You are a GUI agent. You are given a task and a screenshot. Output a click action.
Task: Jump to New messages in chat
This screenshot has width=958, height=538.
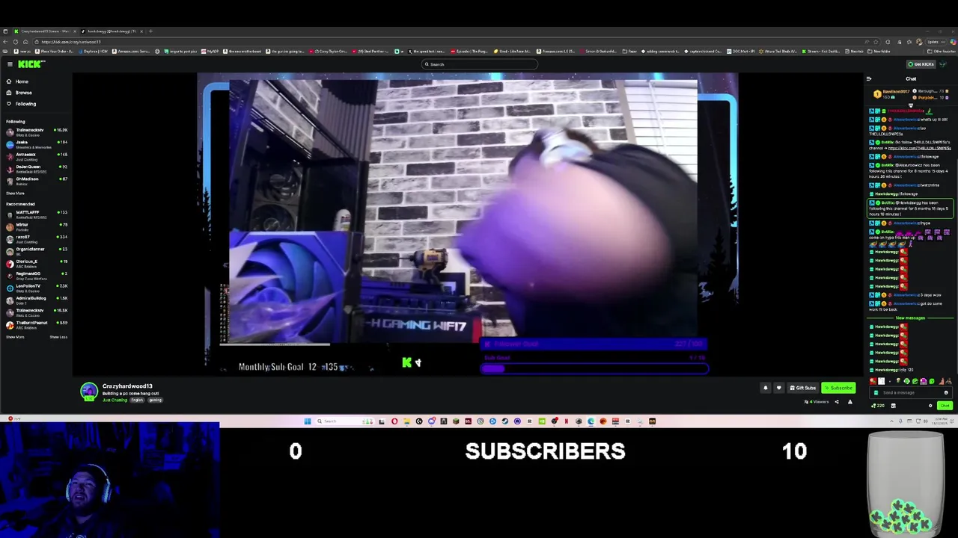[x=910, y=318]
